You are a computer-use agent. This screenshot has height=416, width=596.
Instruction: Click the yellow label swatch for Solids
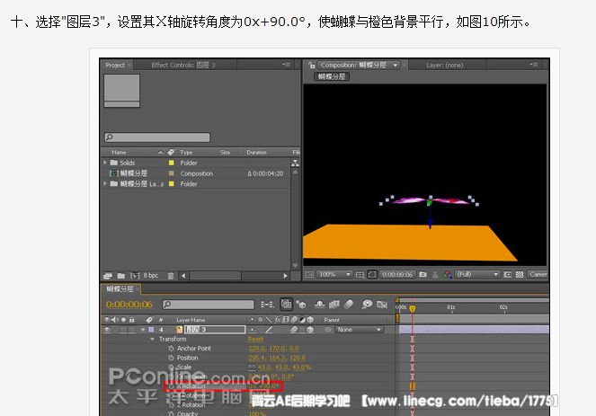point(172,163)
